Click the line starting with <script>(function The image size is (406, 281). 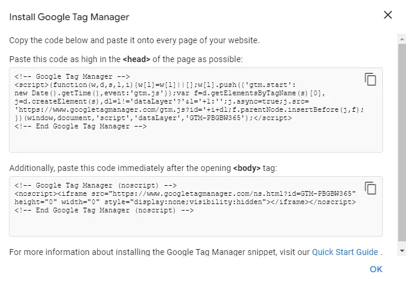pos(155,85)
